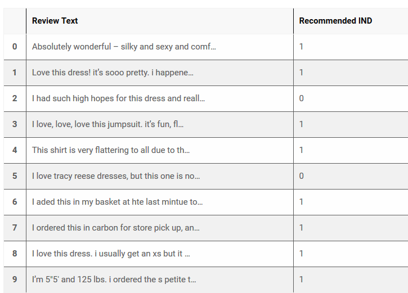Image resolution: width=408 pixels, height=293 pixels.
Task: Click Recommended IND value 0 in row 2
Action: tap(302, 98)
